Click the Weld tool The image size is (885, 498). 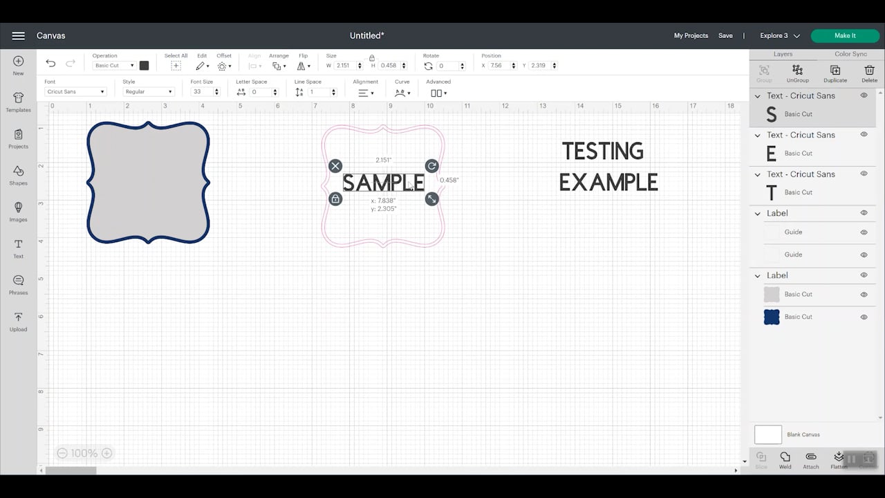coord(785,461)
